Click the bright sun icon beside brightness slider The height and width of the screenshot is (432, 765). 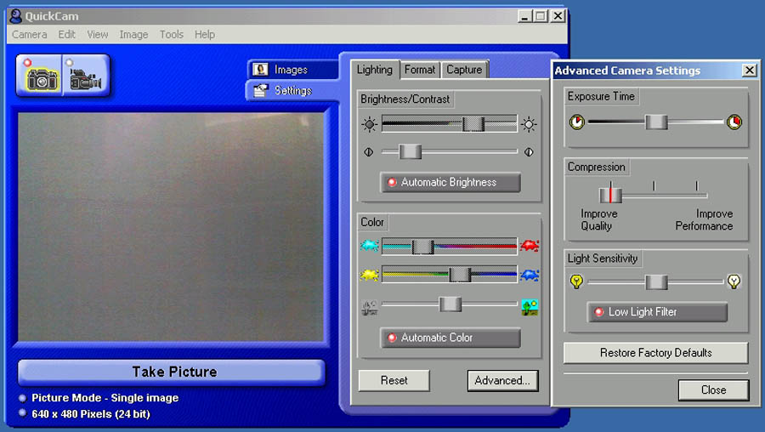(x=530, y=124)
